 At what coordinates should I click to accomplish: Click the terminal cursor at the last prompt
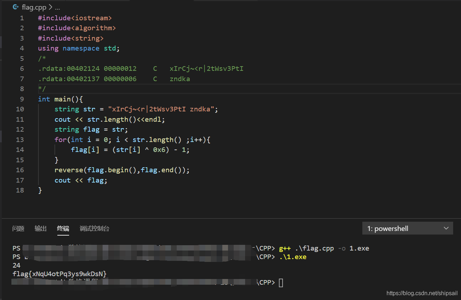(x=281, y=283)
